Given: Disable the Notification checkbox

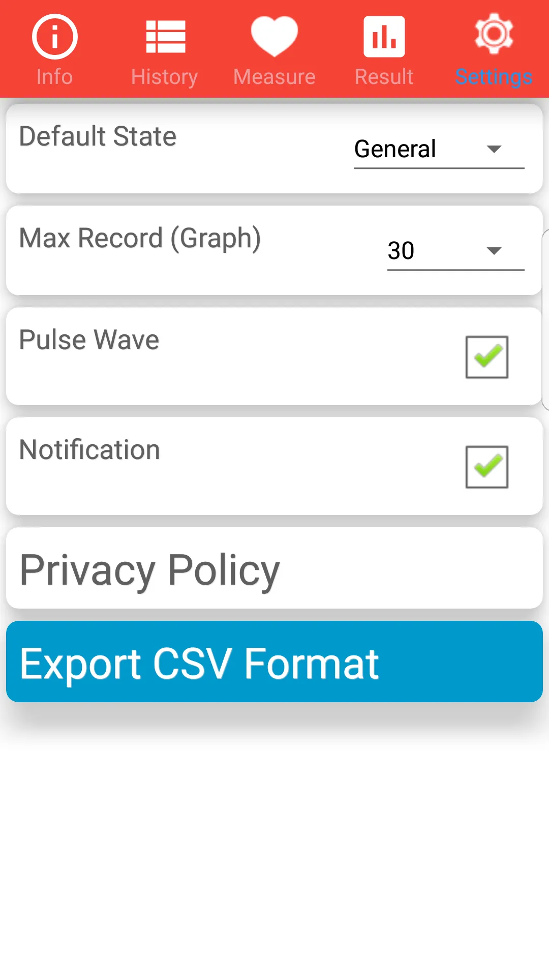Looking at the screenshot, I should [487, 467].
